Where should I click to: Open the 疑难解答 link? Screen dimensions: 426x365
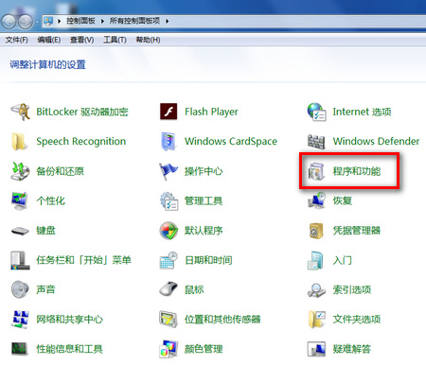352,349
